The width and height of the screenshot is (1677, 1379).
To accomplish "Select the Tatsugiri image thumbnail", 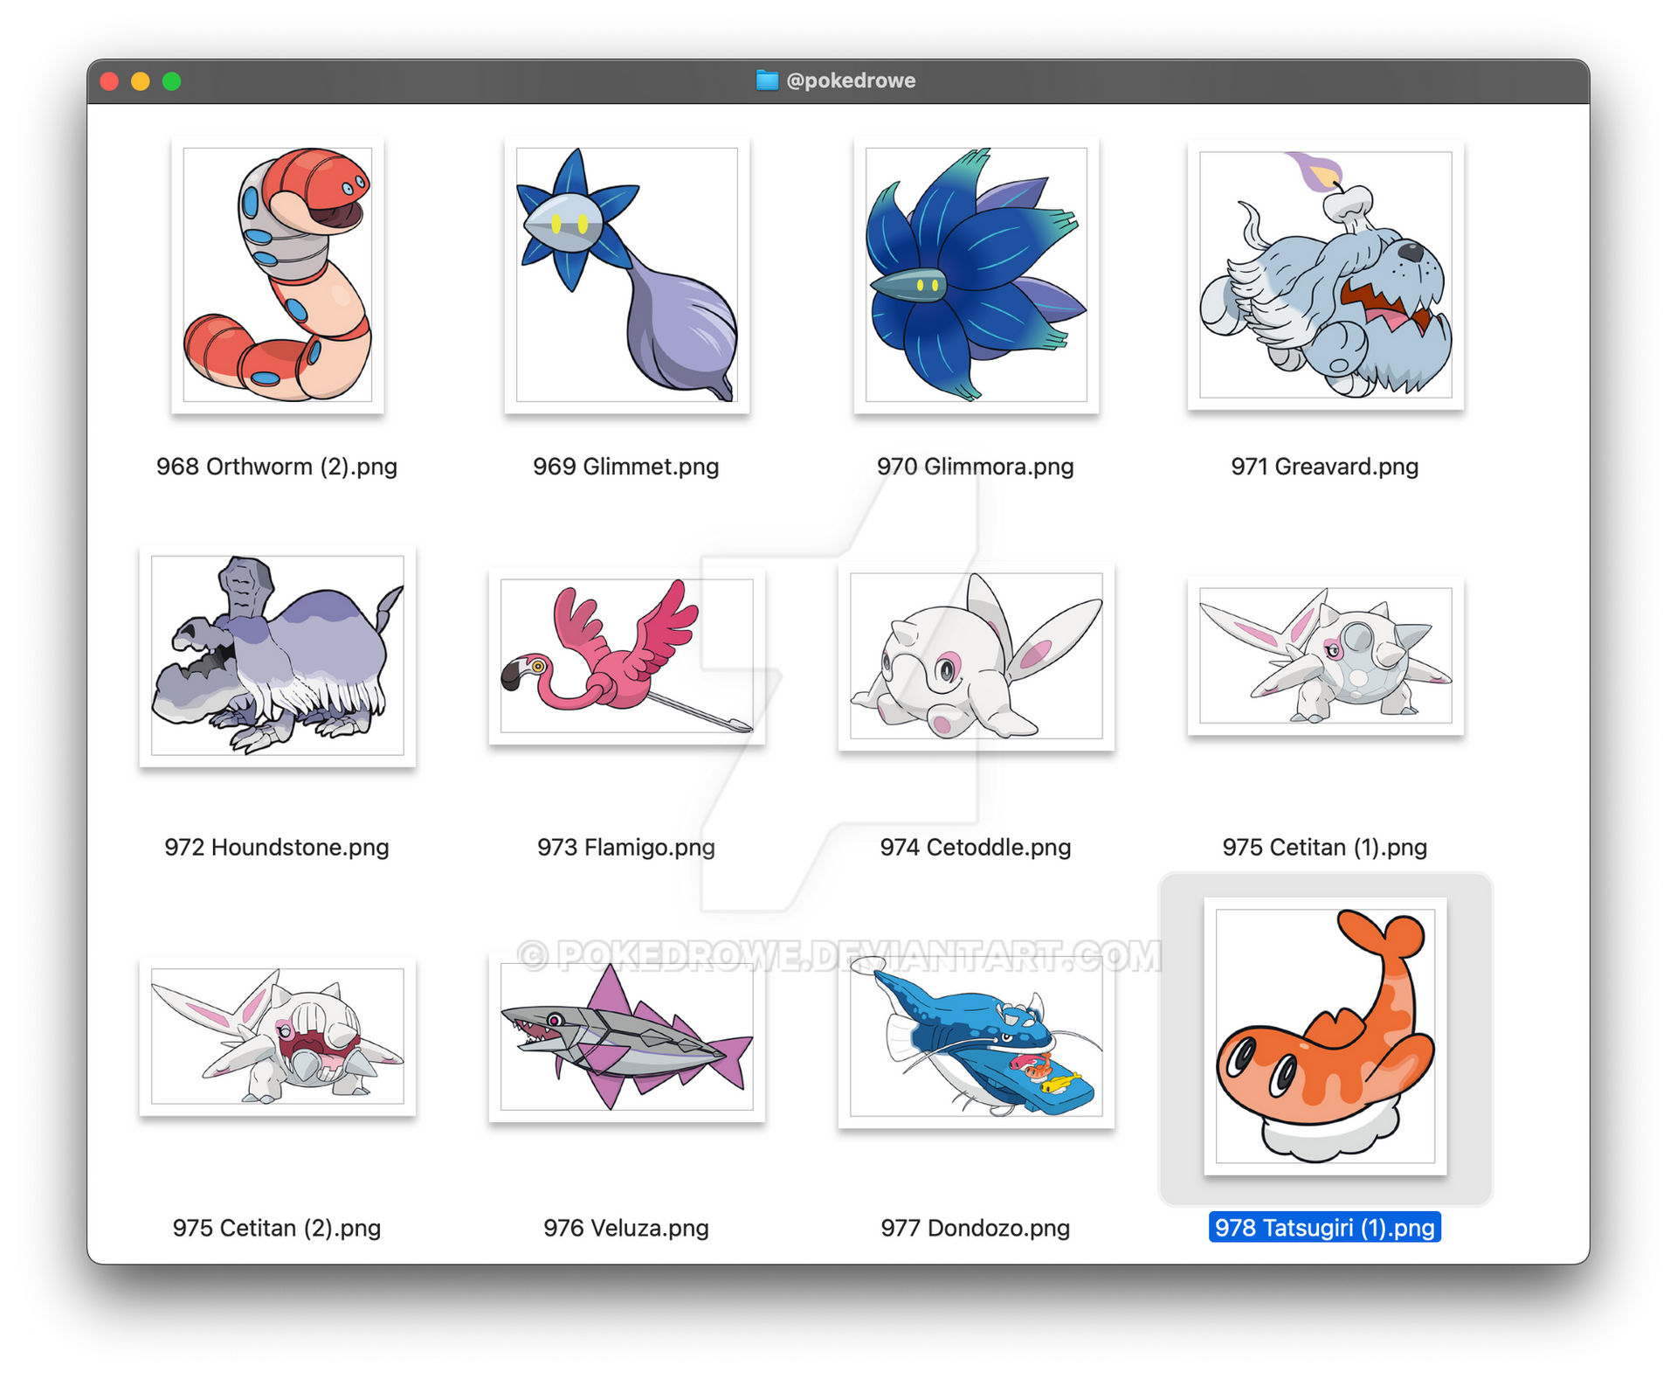I will pos(1325,1036).
